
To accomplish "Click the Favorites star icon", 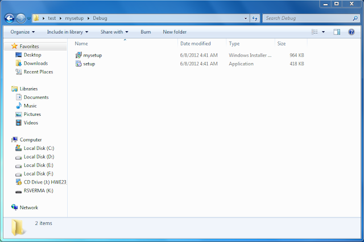I will click(x=14, y=46).
